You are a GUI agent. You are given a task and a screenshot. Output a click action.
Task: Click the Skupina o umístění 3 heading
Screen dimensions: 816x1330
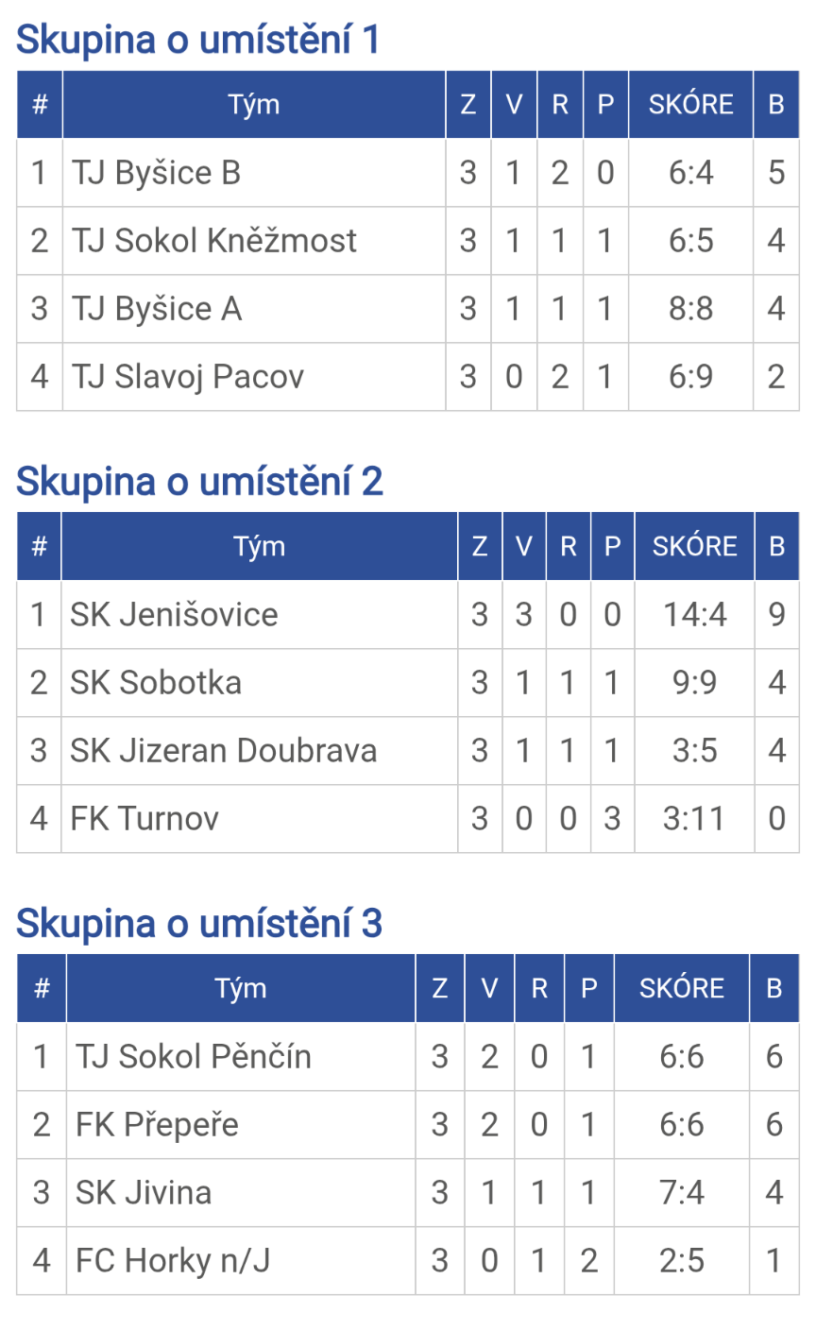pos(199,924)
